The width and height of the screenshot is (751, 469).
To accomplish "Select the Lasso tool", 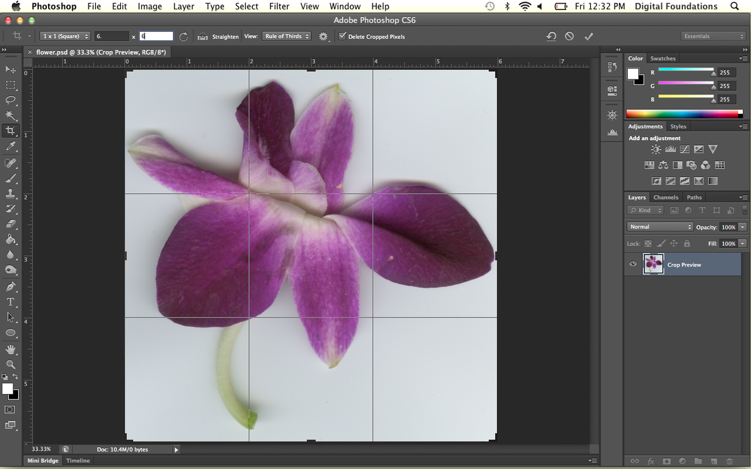I will [11, 100].
